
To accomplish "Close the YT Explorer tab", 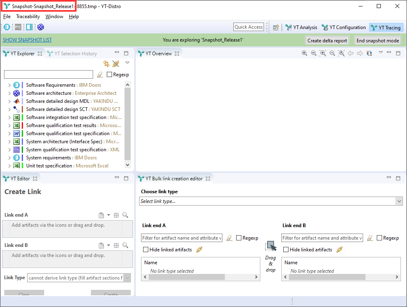I will tap(40, 54).
